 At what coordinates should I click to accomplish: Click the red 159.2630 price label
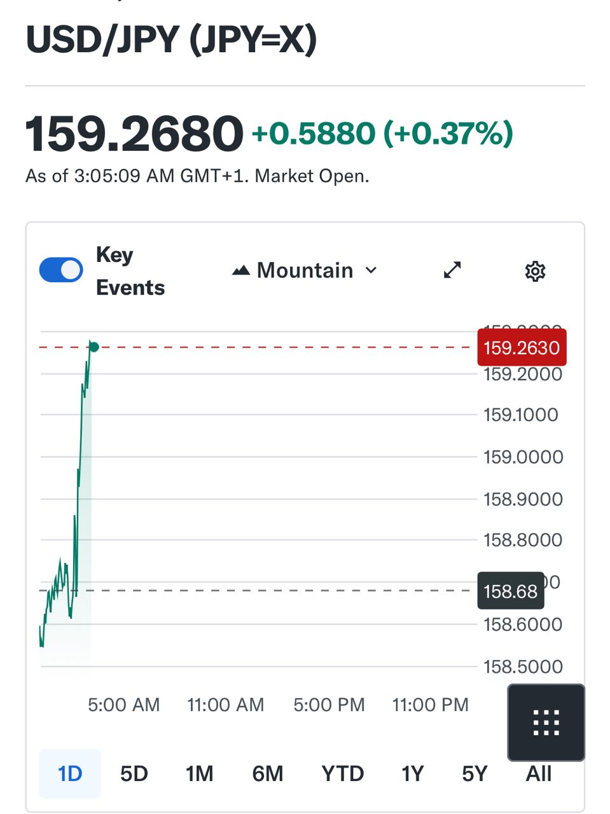click(522, 348)
